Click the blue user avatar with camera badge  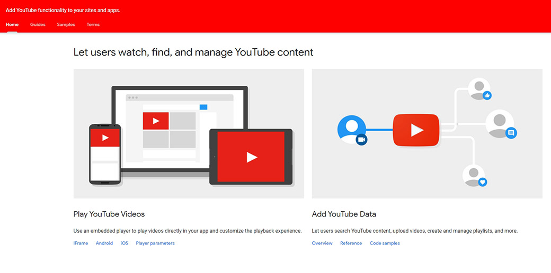point(352,131)
